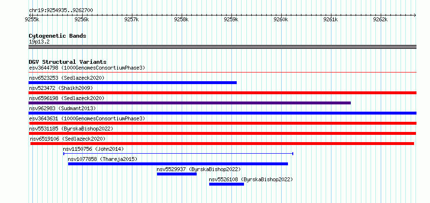Click the blue nsv1077858 variant bar
This screenshot has height=203, width=430.
pos(178,164)
